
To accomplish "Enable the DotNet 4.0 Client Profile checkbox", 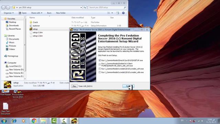I will point(100,65).
